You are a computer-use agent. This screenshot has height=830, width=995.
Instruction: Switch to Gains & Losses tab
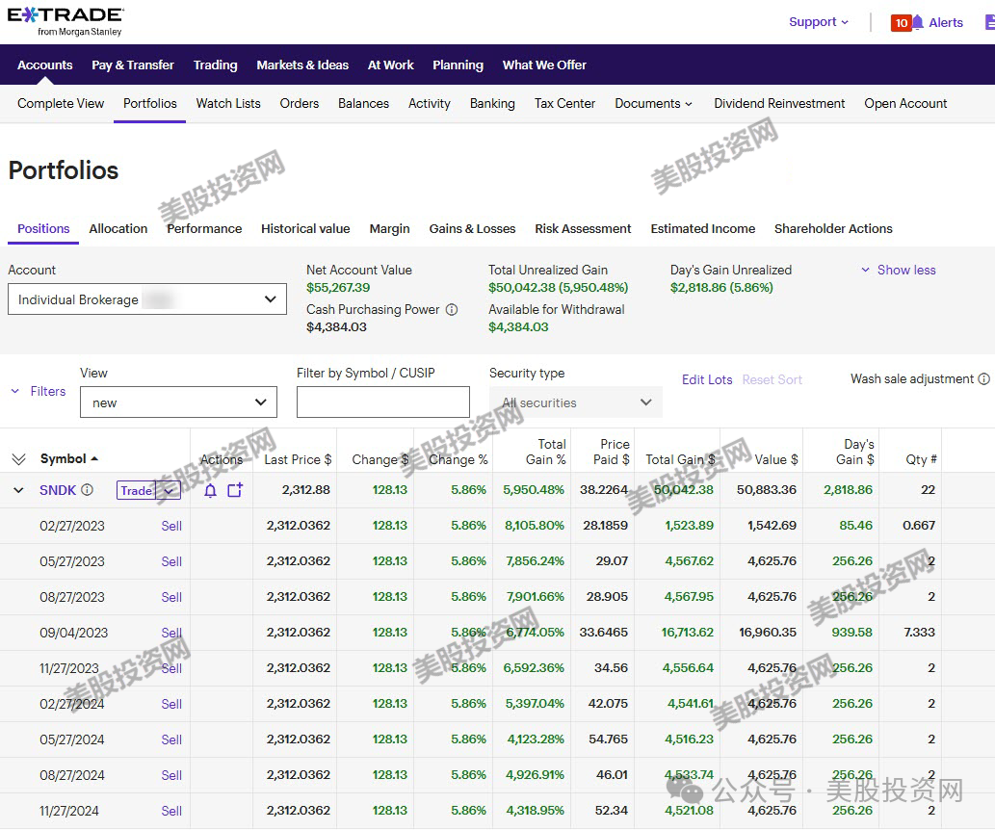click(x=472, y=228)
